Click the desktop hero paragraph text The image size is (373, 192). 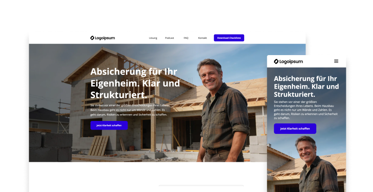click(130, 110)
